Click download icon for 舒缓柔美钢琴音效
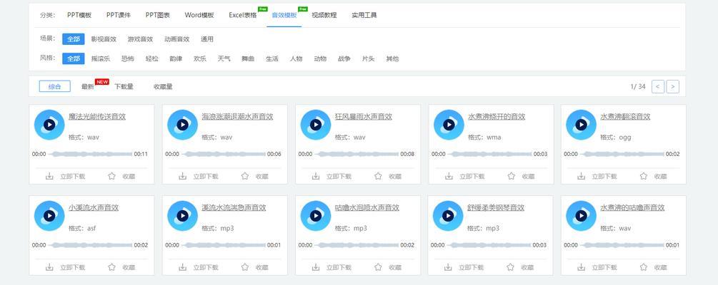Image resolution: width=718 pixels, height=285 pixels. click(448, 266)
